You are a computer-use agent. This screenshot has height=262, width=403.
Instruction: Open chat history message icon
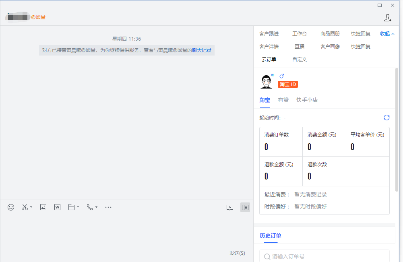(x=230, y=208)
